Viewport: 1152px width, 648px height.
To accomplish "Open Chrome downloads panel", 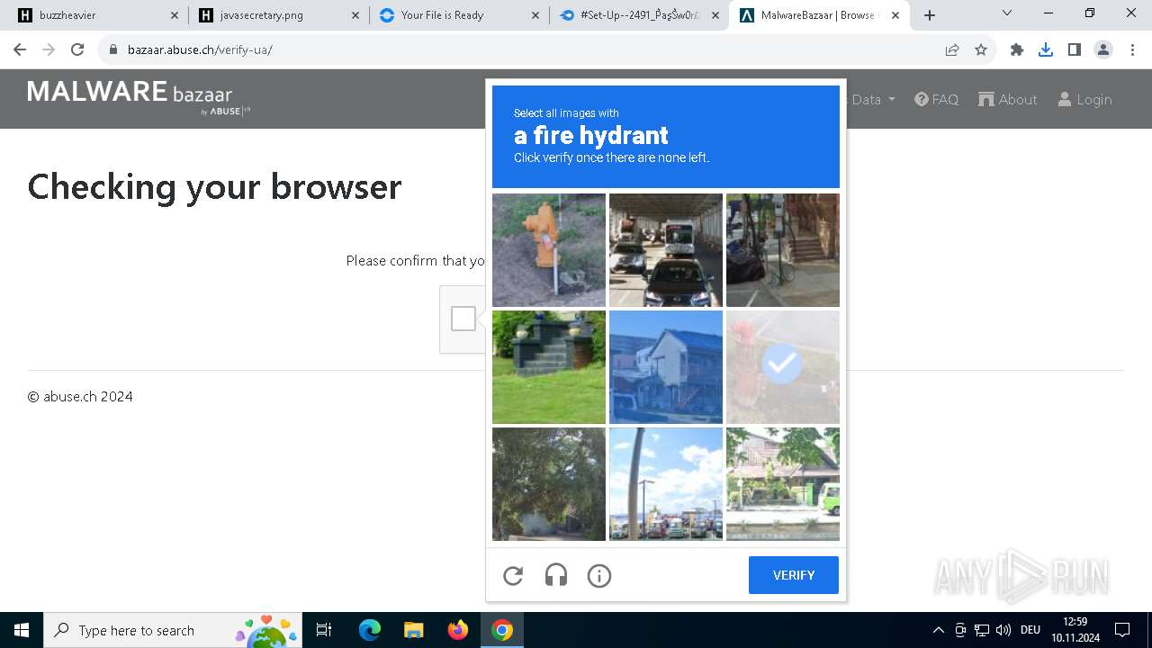I will [1046, 49].
